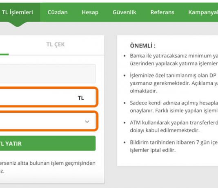This screenshot has width=218, height=188.
Task: Select the ATM kullanılarak yapılan transfer note
Action: tap(174, 126)
